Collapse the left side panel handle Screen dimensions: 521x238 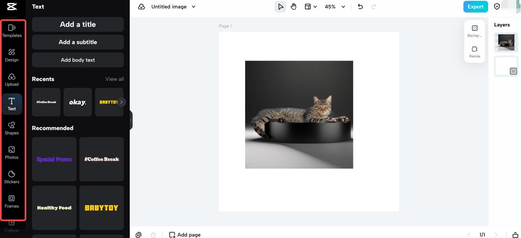pos(131,120)
